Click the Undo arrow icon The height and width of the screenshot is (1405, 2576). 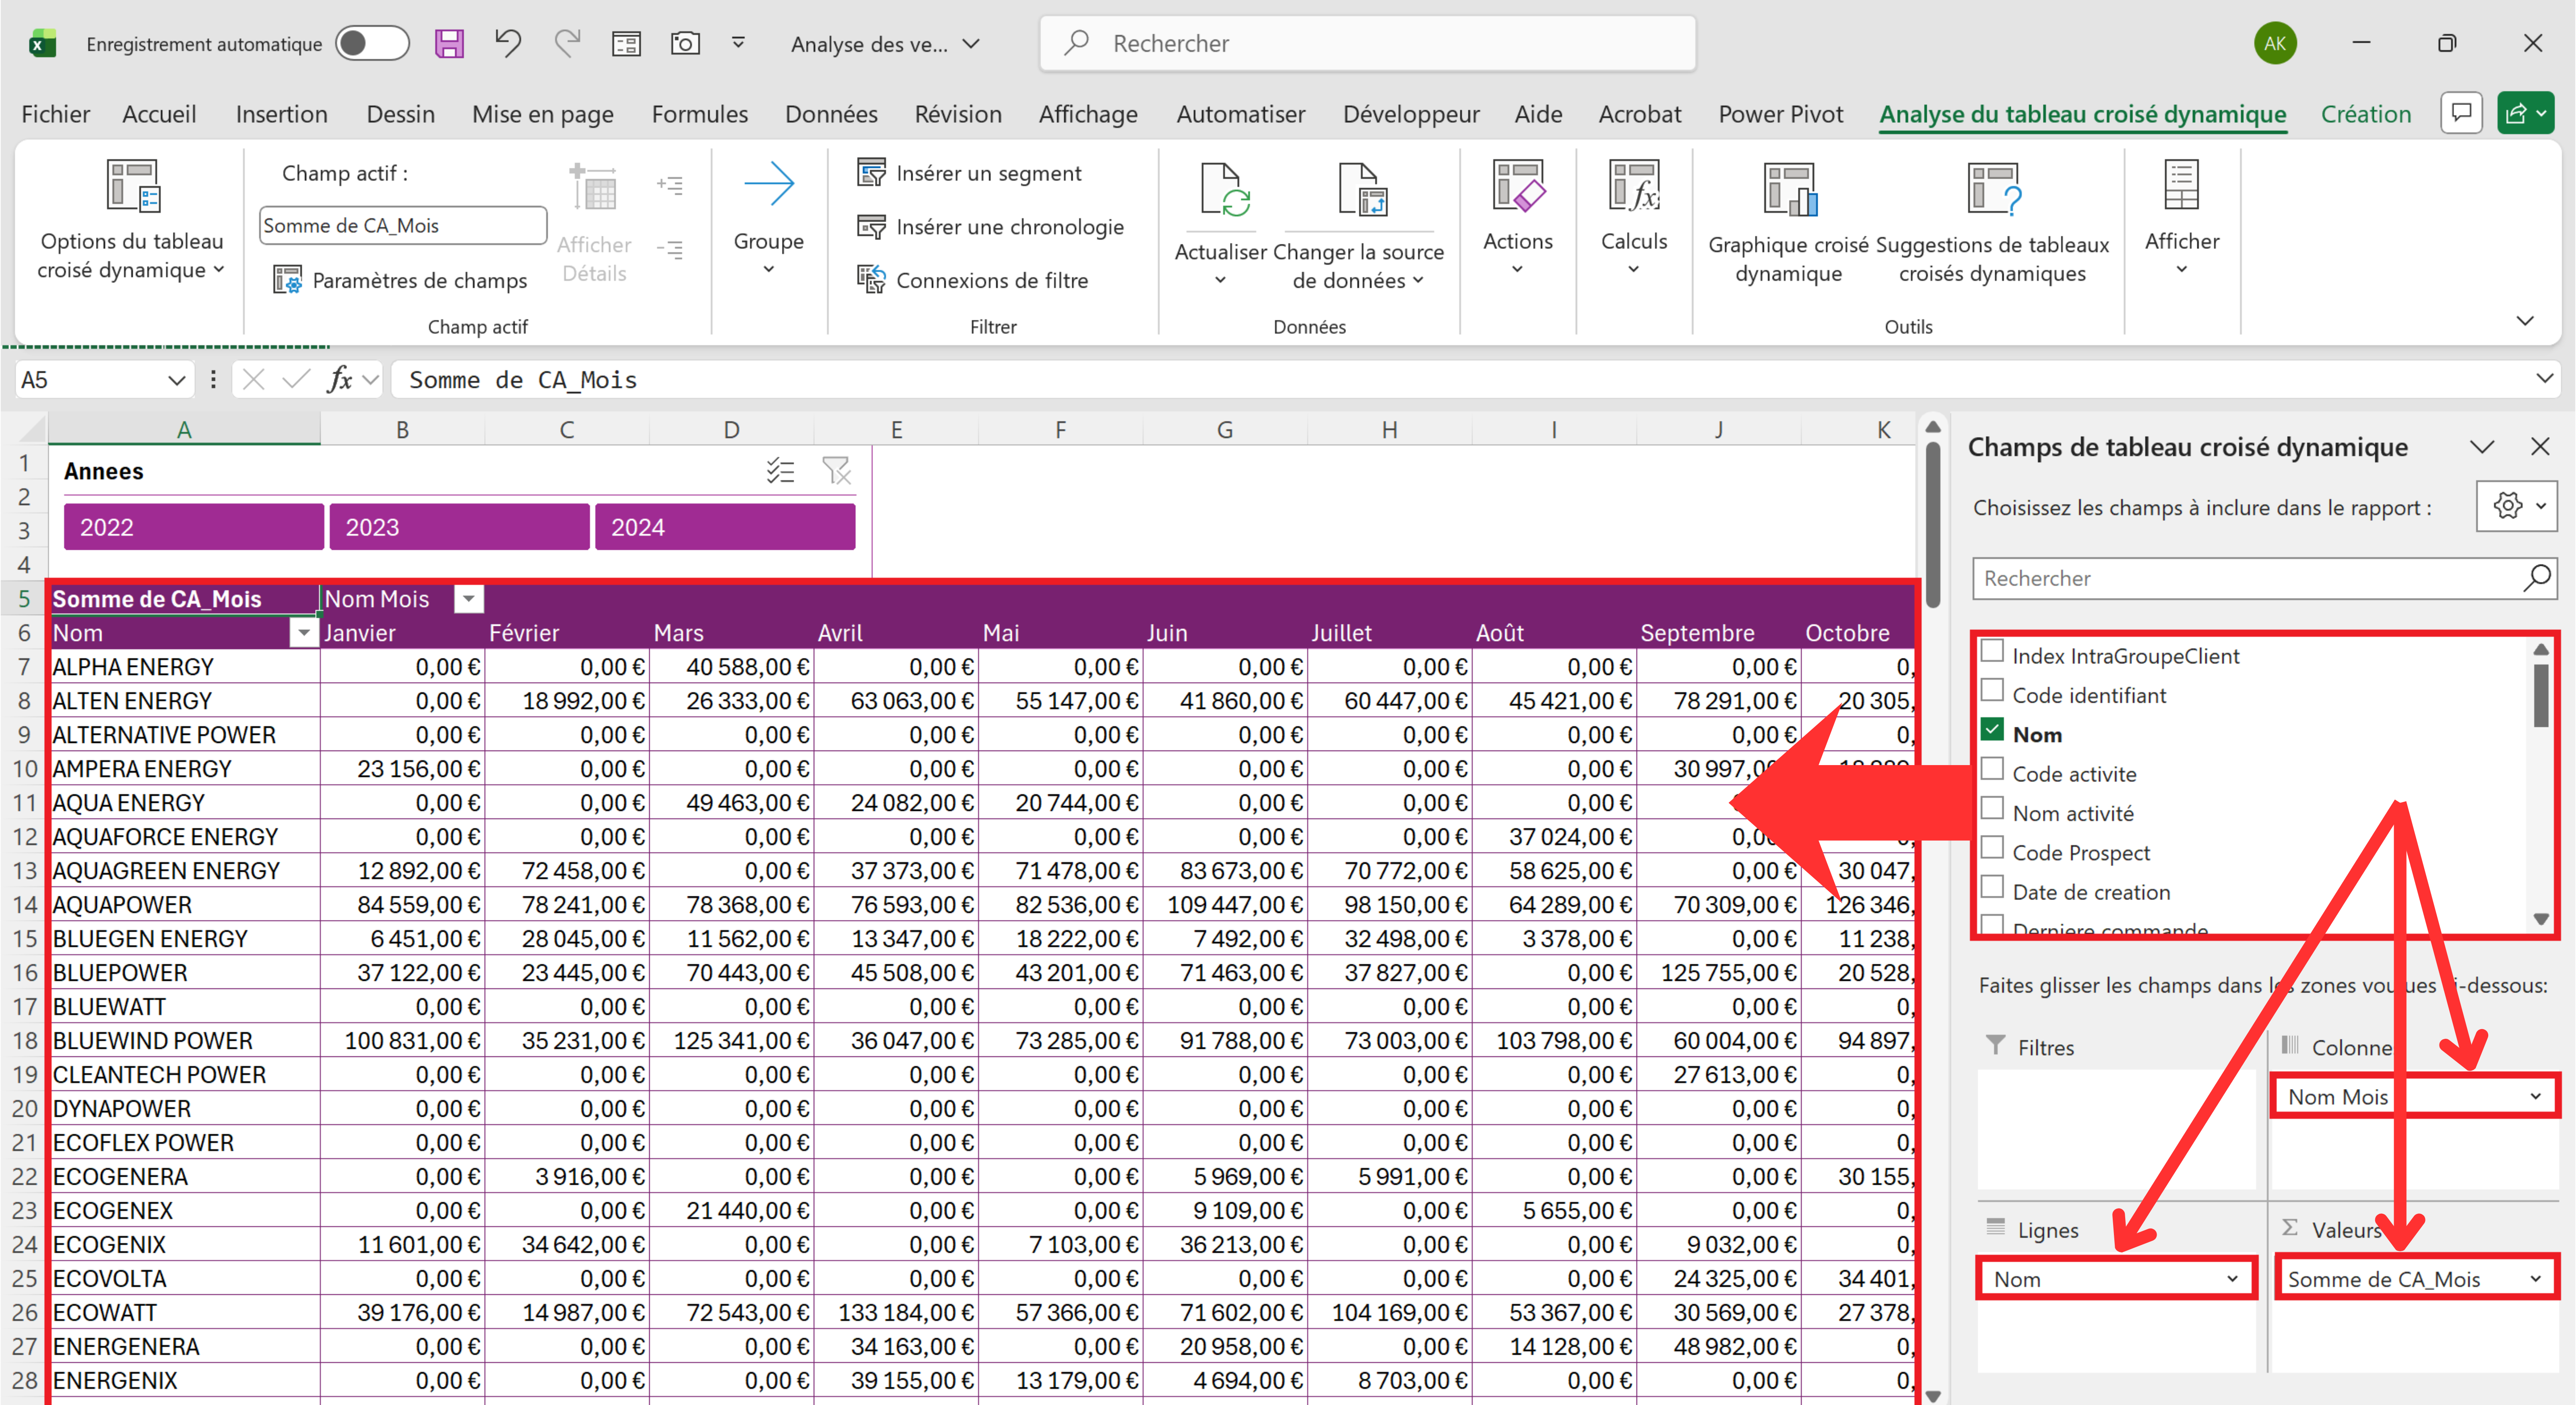pyautogui.click(x=508, y=43)
